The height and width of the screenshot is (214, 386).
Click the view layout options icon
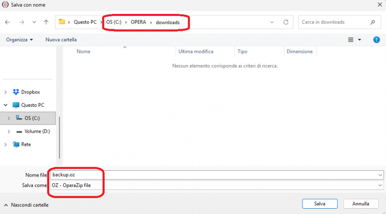click(x=351, y=40)
